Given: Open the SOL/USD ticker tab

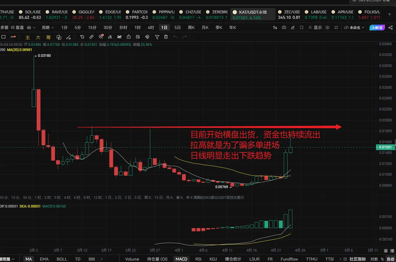Looking at the screenshot, I should coord(30,14).
